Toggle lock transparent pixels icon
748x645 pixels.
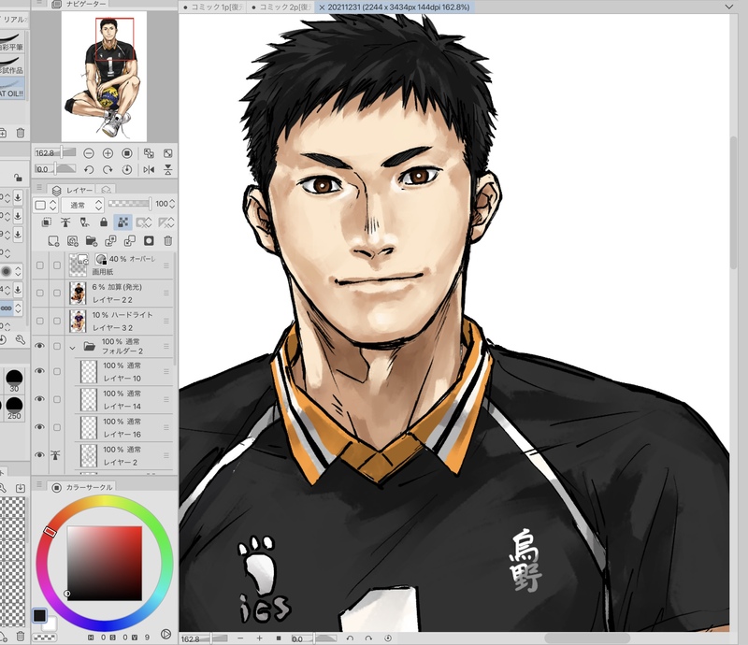coord(122,222)
